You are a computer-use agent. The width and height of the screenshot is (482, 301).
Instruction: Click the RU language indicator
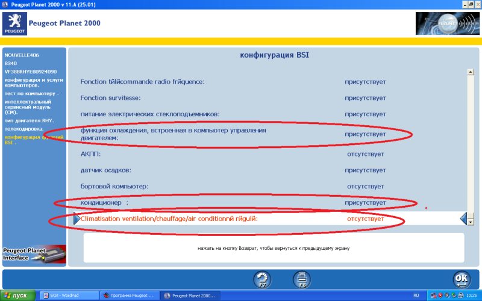tap(416, 296)
